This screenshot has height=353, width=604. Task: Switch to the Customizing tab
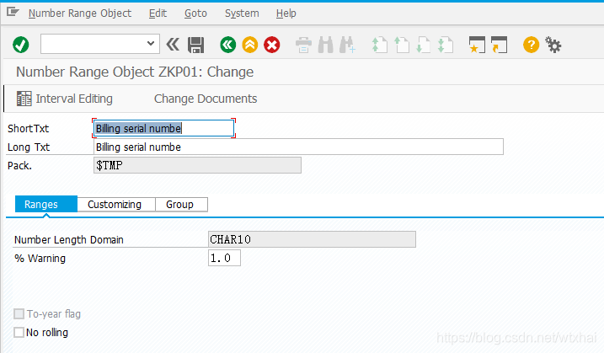pos(115,204)
